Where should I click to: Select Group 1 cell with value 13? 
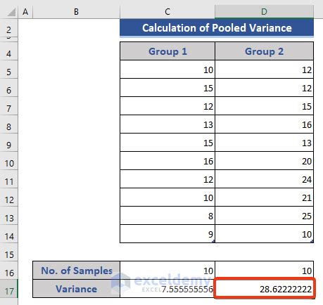click(167, 124)
